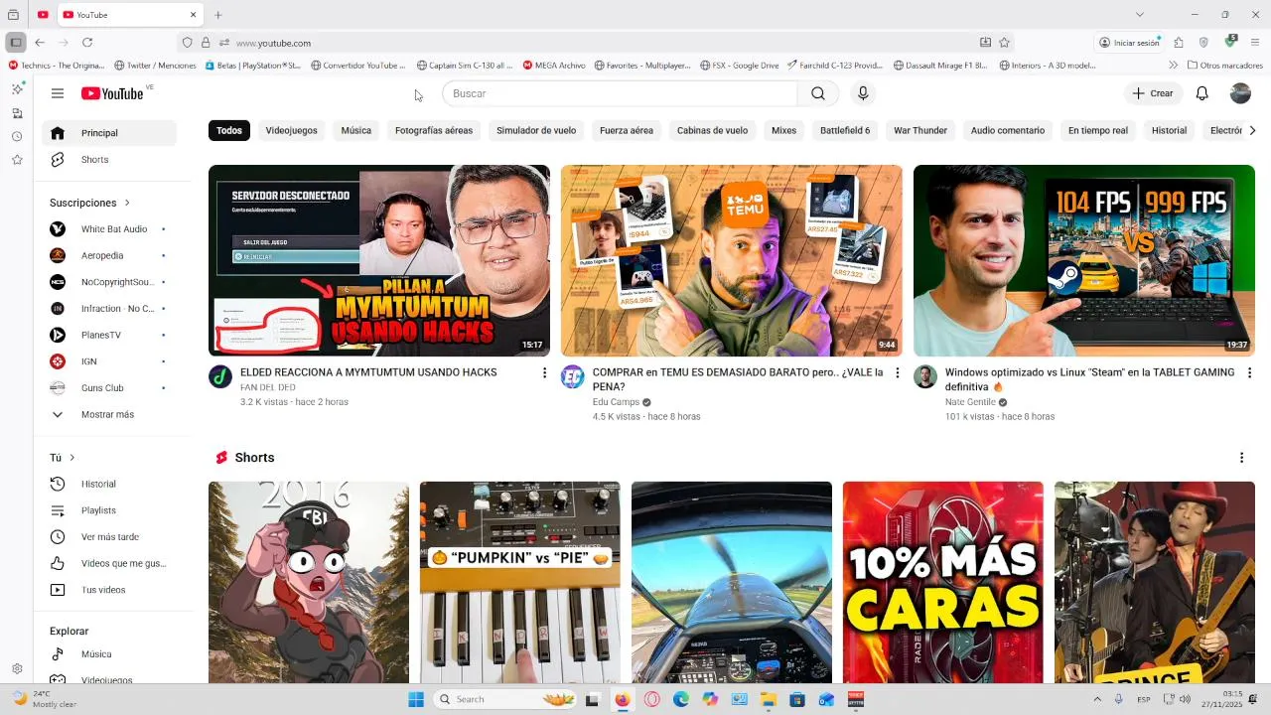Viewport: 1271px width, 715px height.
Task: Open sidebar AI chatbot sparkle icon
Action: 17,88
